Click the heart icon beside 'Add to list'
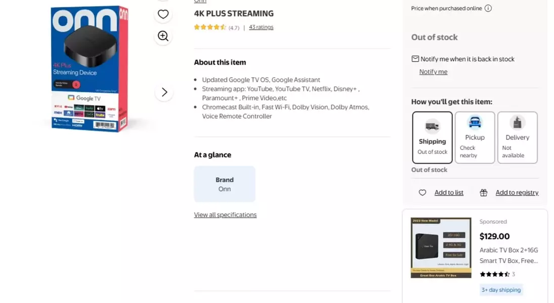 coord(422,192)
